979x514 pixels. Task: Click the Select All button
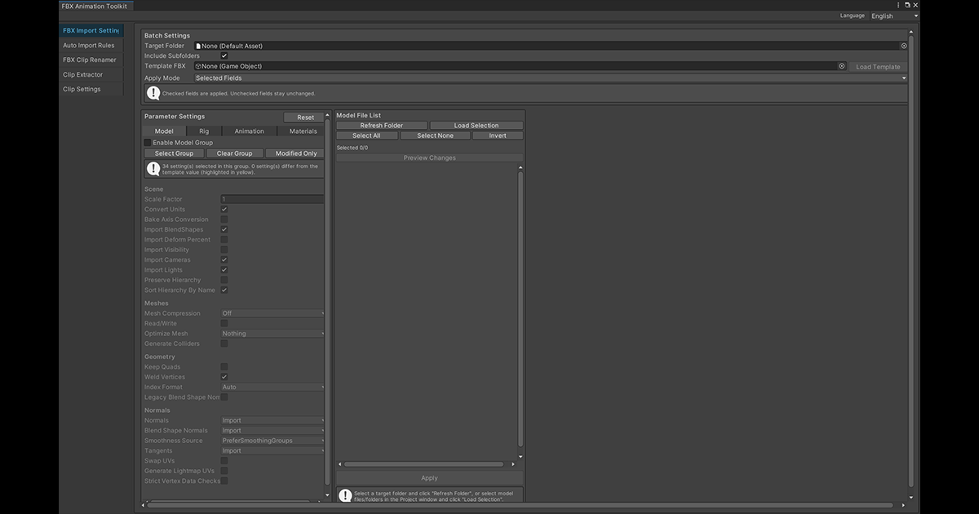coord(366,135)
